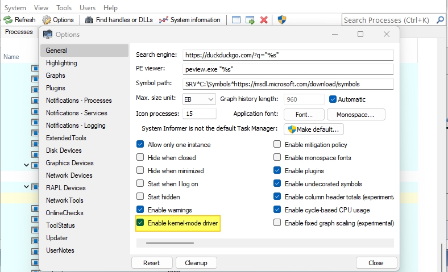The width and height of the screenshot is (448, 272).
Task: Click the Options dialog title icon
Action: tap(48, 34)
